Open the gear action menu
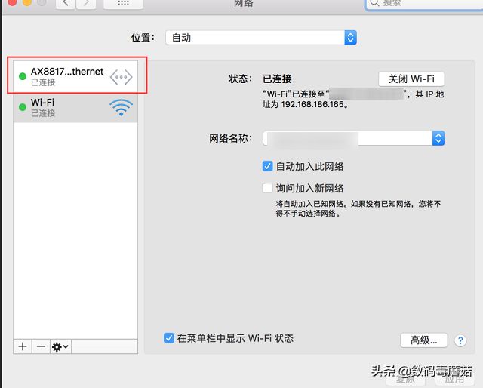This screenshot has width=483, height=388. (60, 346)
